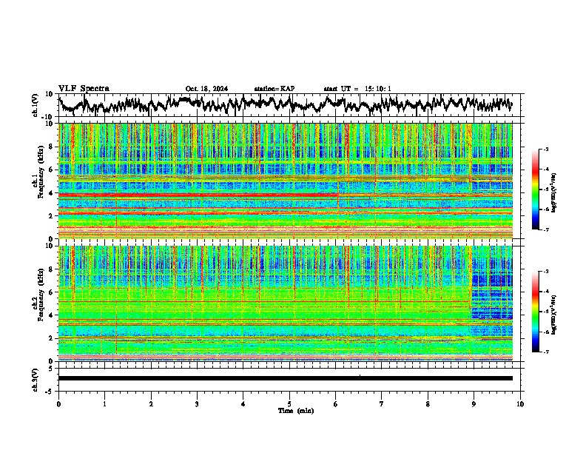Screen dimensions: 586x453
Task: Click time axis tick label "2"
Action: tap(151, 404)
